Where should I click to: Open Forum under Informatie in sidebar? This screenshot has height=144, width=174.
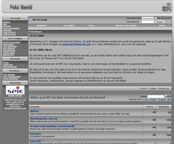click(x=6, y=63)
